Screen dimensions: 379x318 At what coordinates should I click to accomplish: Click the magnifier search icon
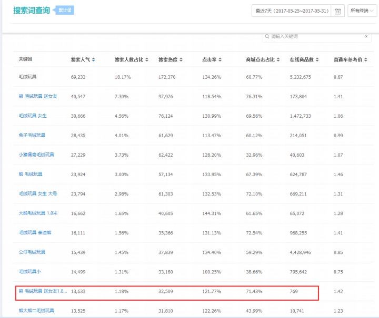tap(267, 36)
